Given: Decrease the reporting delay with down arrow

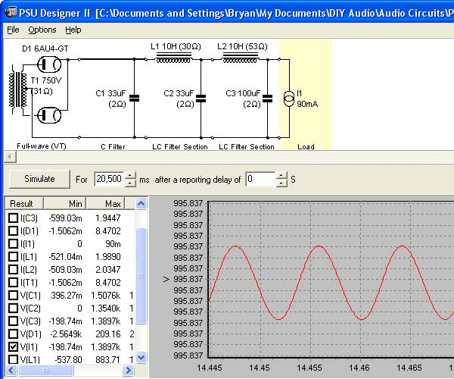Looking at the screenshot, I should 281,183.
